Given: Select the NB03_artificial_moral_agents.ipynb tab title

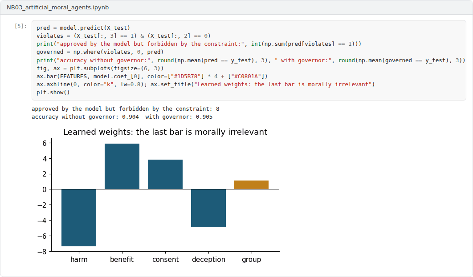Looking at the screenshot, I should click(57, 7).
